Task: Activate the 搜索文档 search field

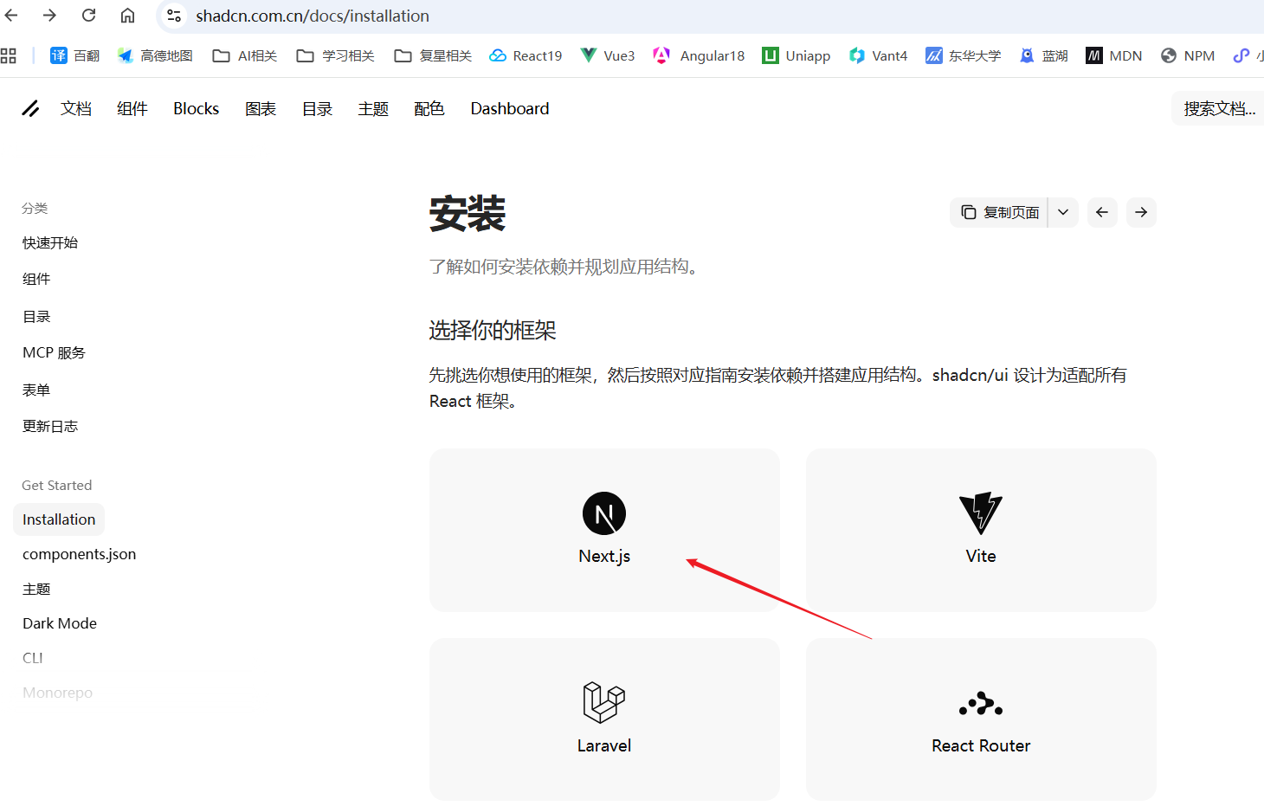Action: pos(1218,107)
